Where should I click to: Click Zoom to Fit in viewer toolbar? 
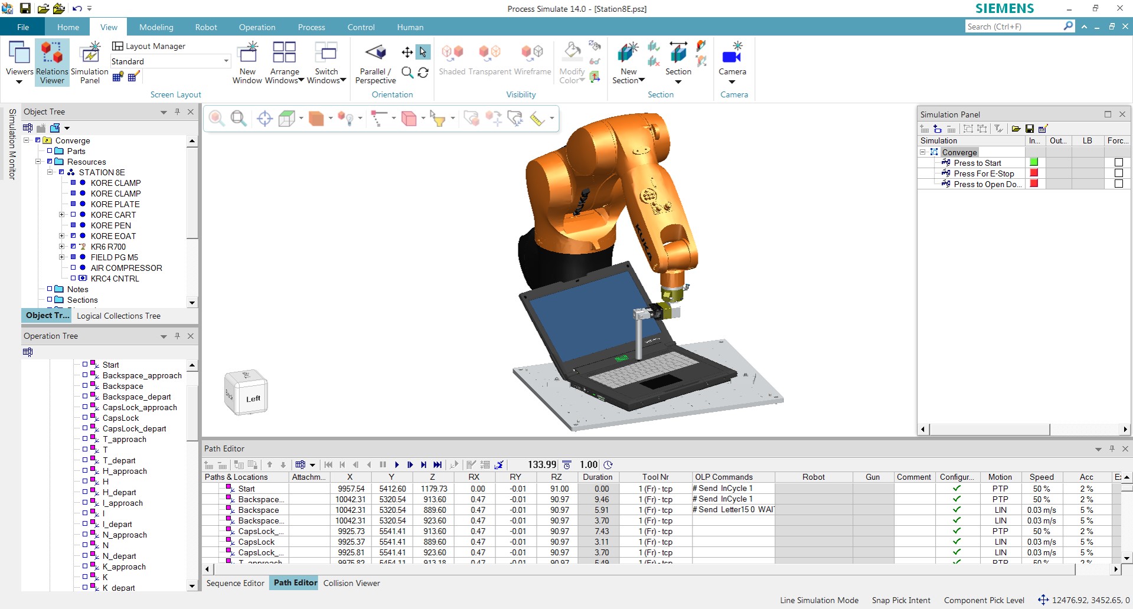pyautogui.click(x=239, y=119)
